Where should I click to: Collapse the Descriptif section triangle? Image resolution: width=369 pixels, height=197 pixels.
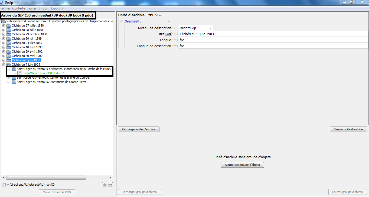click(x=121, y=21)
